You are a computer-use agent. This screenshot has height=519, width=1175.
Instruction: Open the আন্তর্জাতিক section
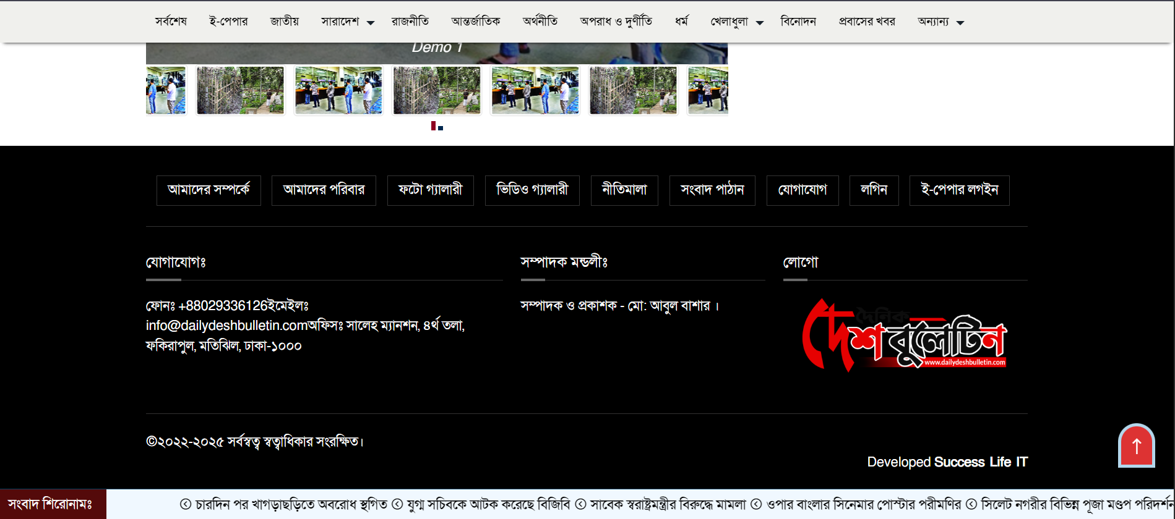[x=475, y=22]
